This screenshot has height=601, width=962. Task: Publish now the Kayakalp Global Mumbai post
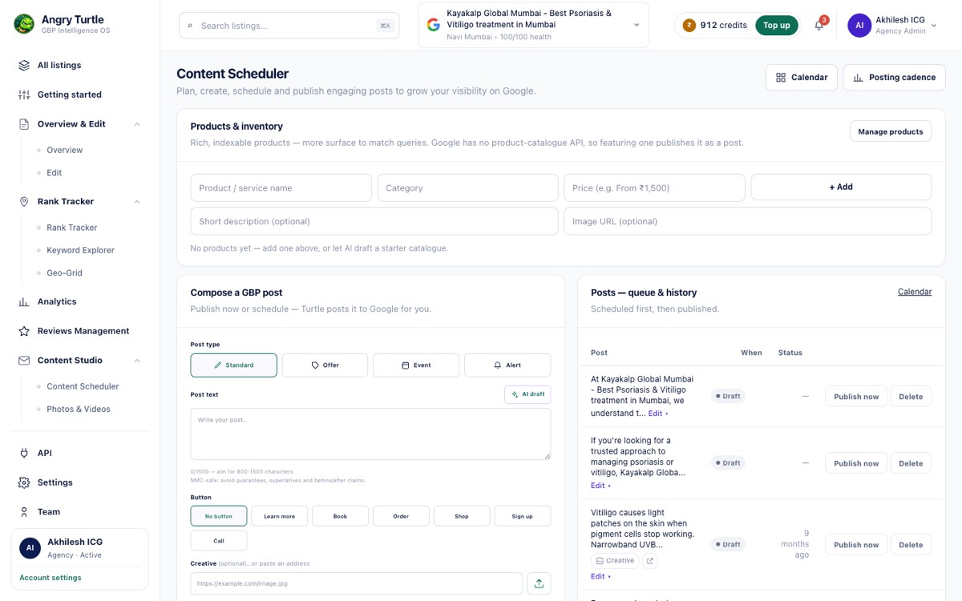click(856, 396)
